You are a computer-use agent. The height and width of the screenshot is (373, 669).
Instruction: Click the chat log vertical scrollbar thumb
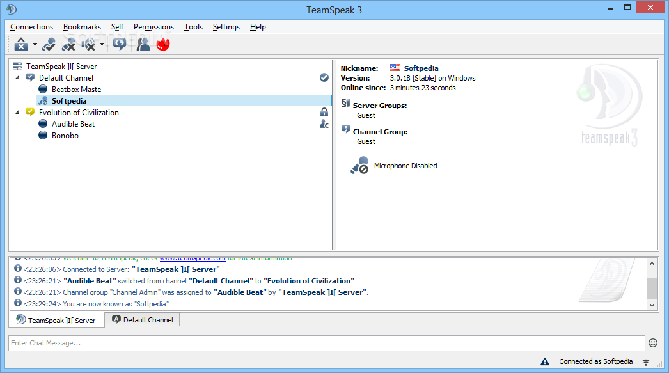point(652,289)
